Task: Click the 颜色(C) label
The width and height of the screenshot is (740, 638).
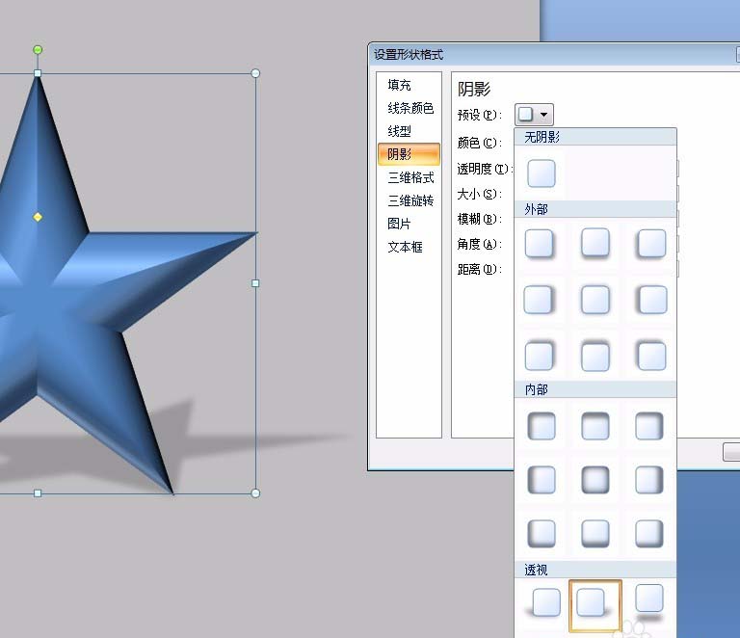Action: click(x=480, y=143)
